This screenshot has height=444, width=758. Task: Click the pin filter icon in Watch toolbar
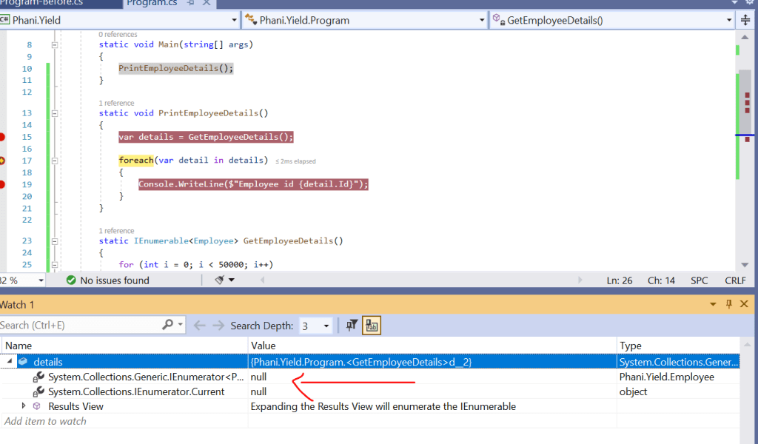point(352,326)
